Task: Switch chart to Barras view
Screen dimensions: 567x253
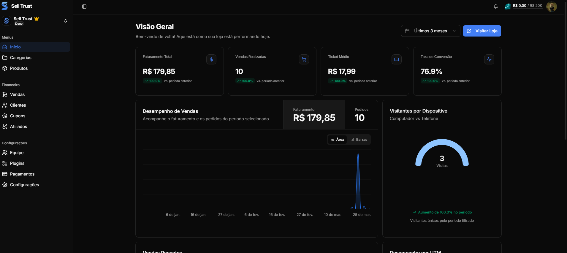Action: coord(359,140)
